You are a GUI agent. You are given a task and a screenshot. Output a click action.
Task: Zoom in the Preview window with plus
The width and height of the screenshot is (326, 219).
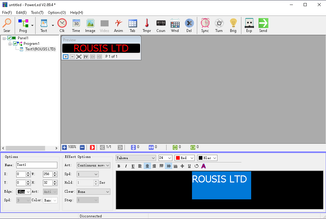tap(66, 57)
